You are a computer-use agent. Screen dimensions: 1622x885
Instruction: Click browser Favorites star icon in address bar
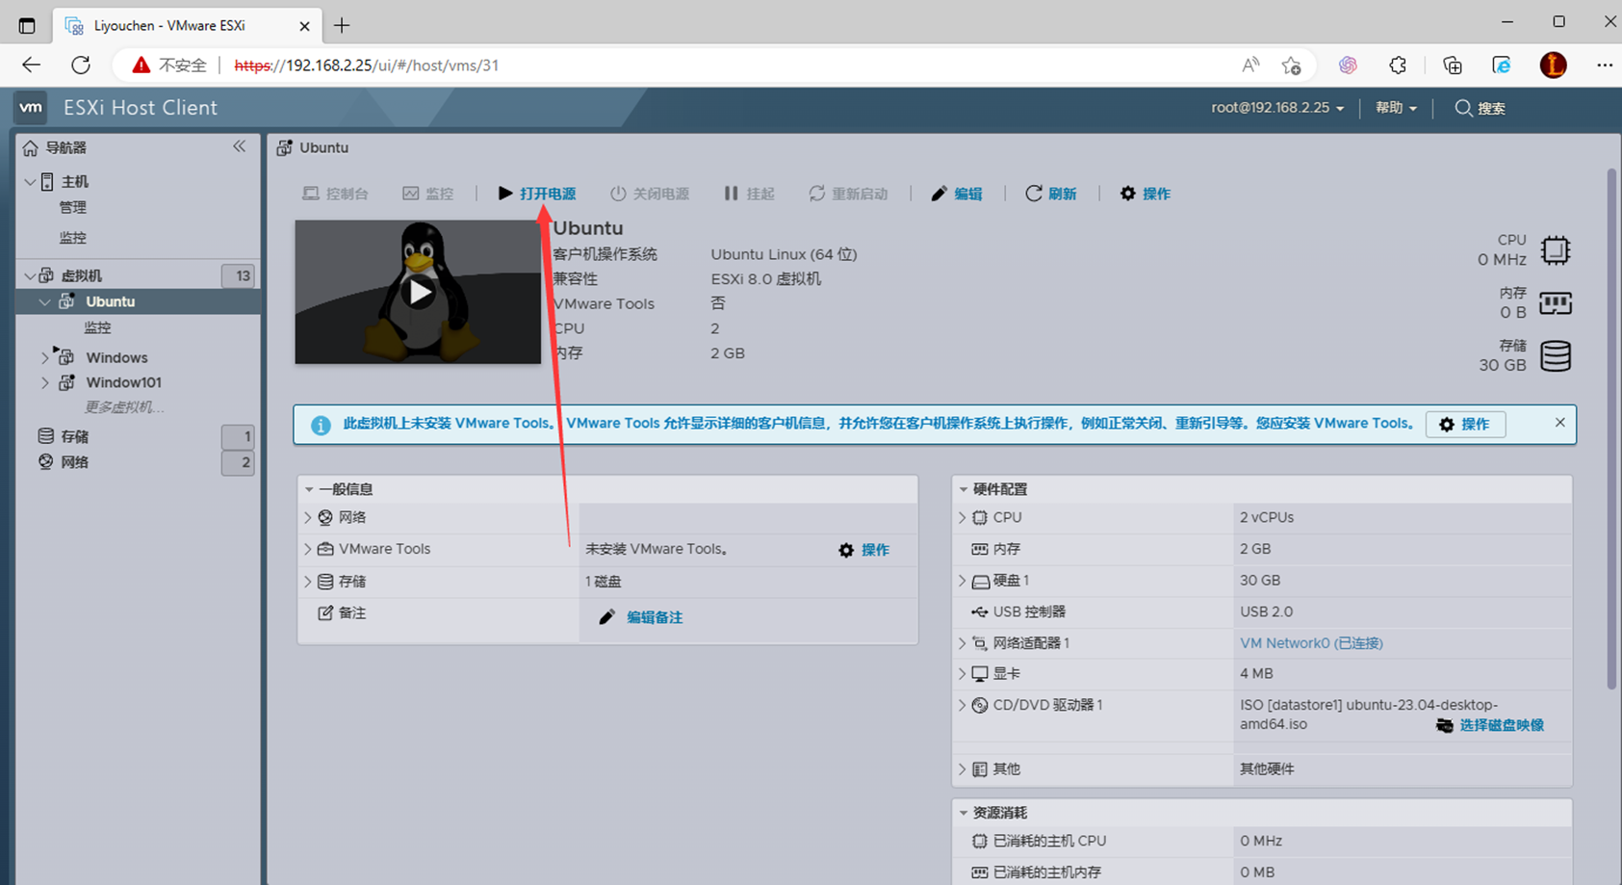tap(1291, 65)
